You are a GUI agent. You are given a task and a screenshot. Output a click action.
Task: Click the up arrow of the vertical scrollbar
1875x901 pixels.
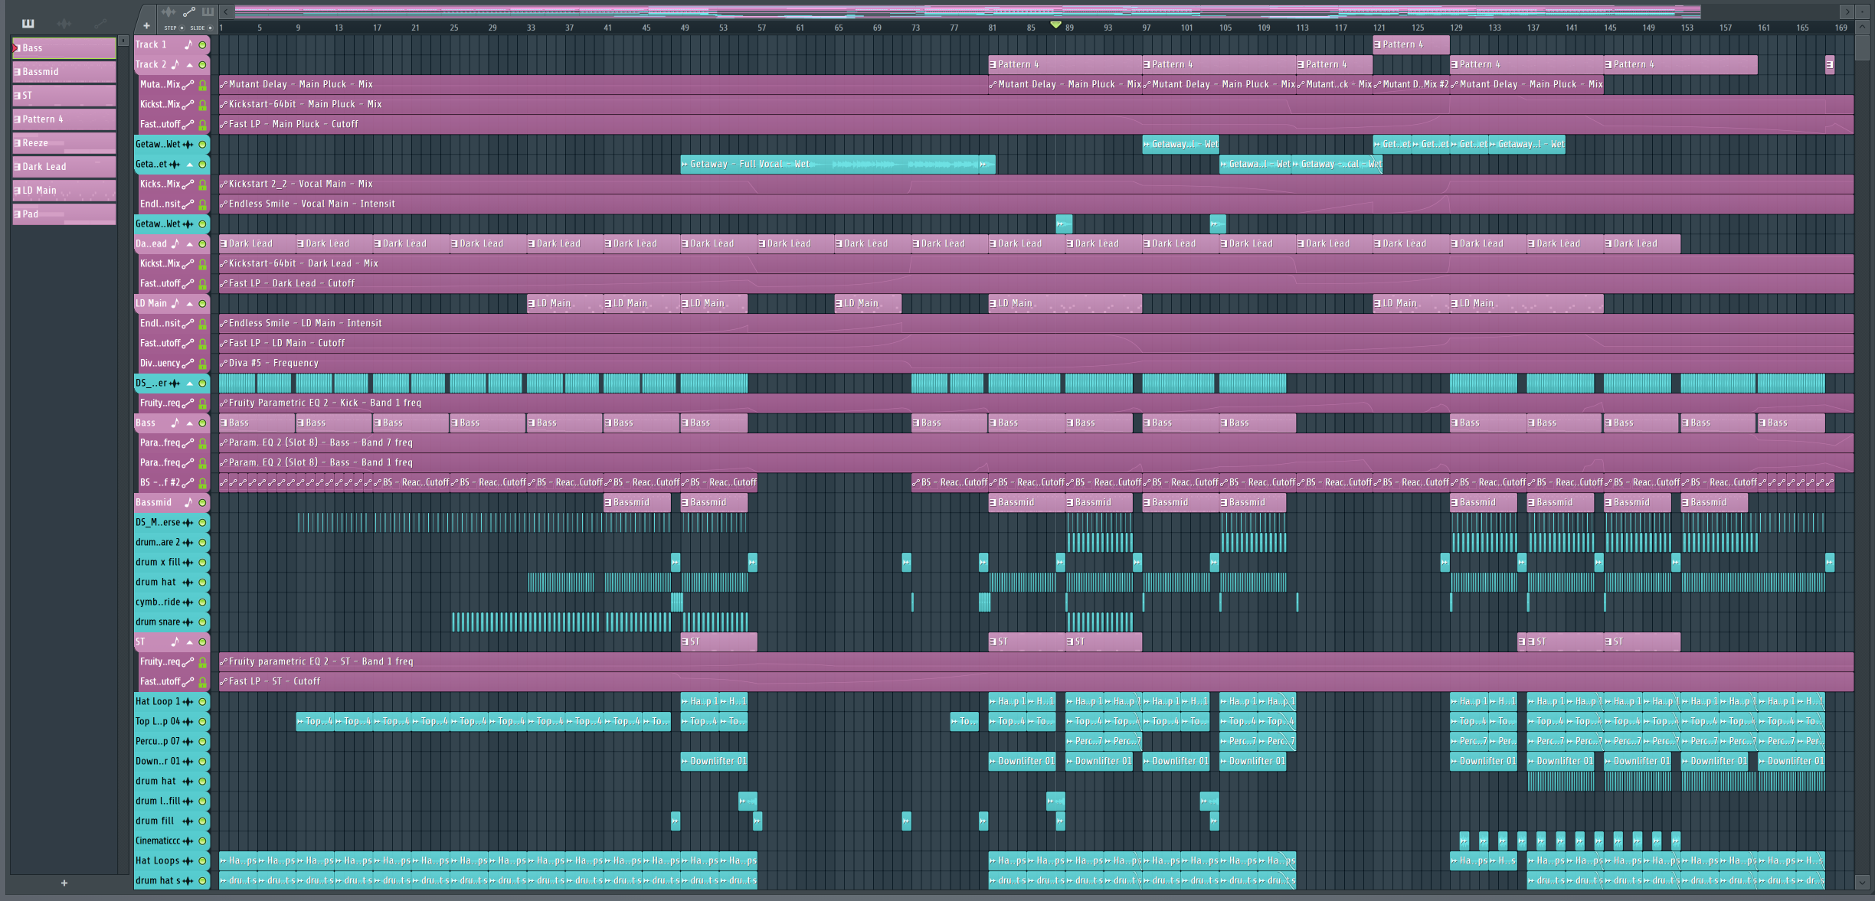1862,27
